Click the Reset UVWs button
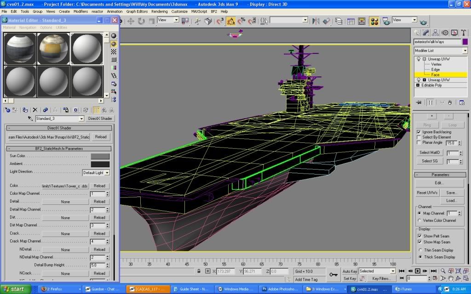The image size is (471, 294). [427, 192]
